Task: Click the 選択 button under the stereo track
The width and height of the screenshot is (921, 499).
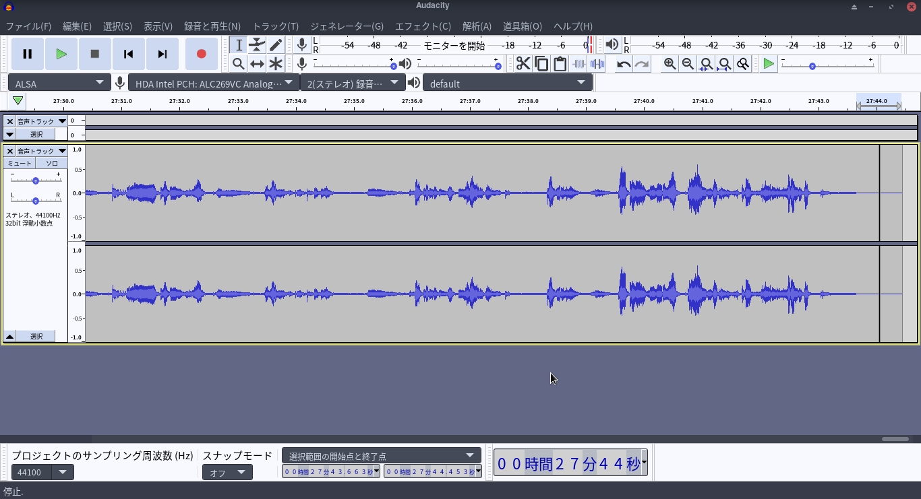Action: [36, 336]
